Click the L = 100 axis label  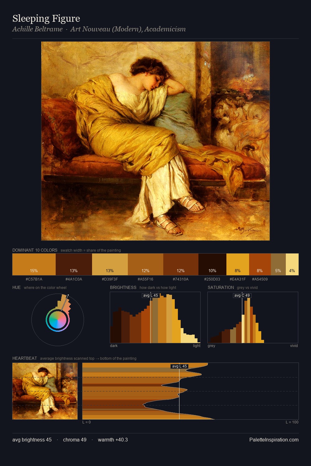click(x=292, y=422)
